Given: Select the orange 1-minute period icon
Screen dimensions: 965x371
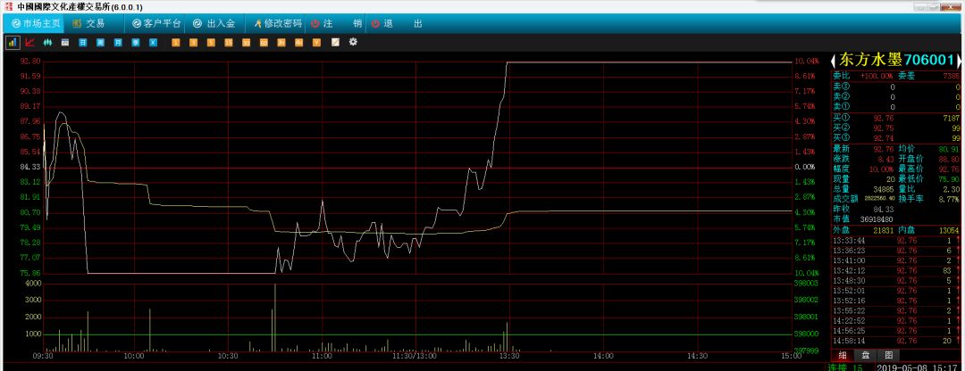Looking at the screenshot, I should (x=175, y=43).
